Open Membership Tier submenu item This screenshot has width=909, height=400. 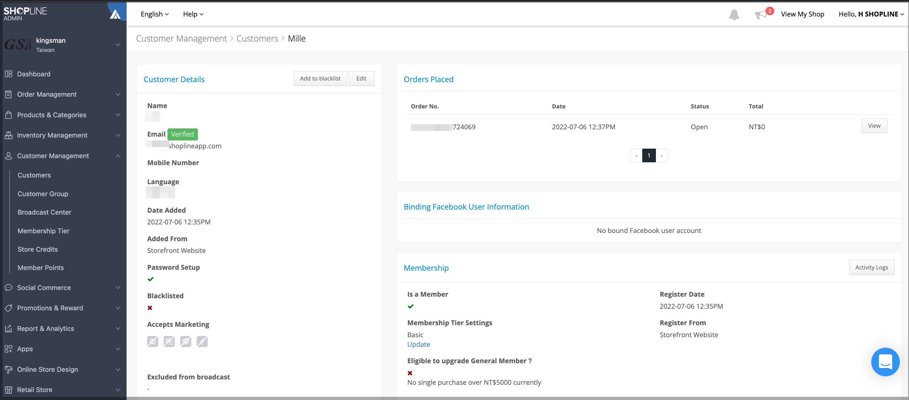[x=43, y=231]
